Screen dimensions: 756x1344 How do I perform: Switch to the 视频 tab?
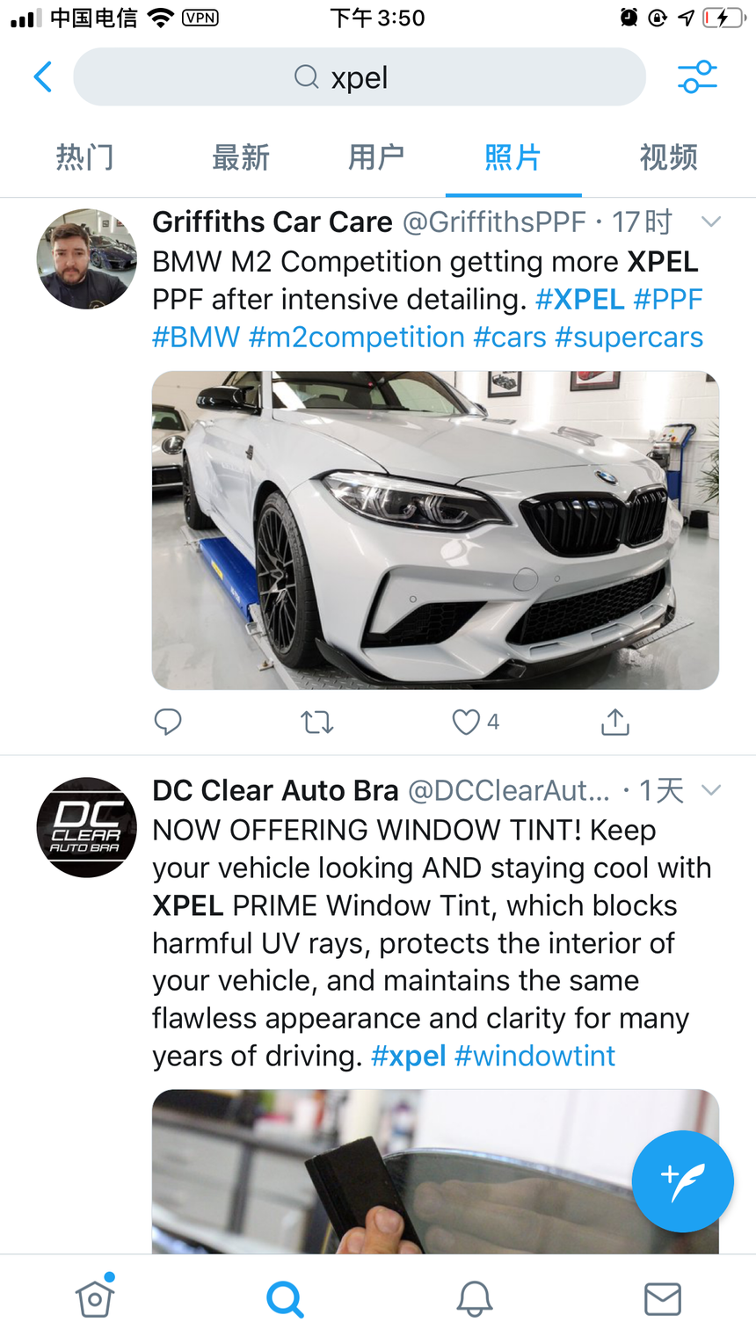[x=668, y=158]
